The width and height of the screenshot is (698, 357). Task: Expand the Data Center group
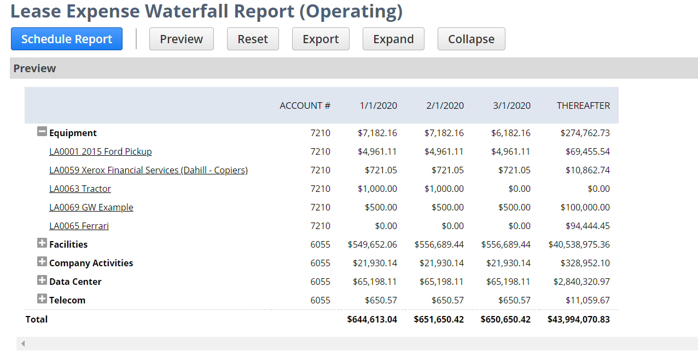tap(43, 280)
